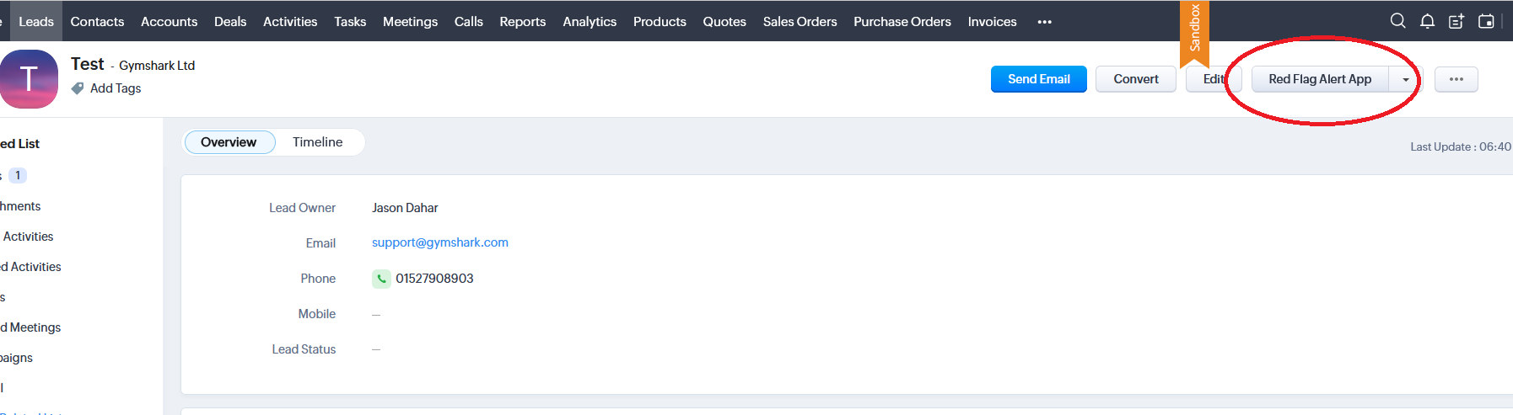Open the notifications bell

[1427, 21]
